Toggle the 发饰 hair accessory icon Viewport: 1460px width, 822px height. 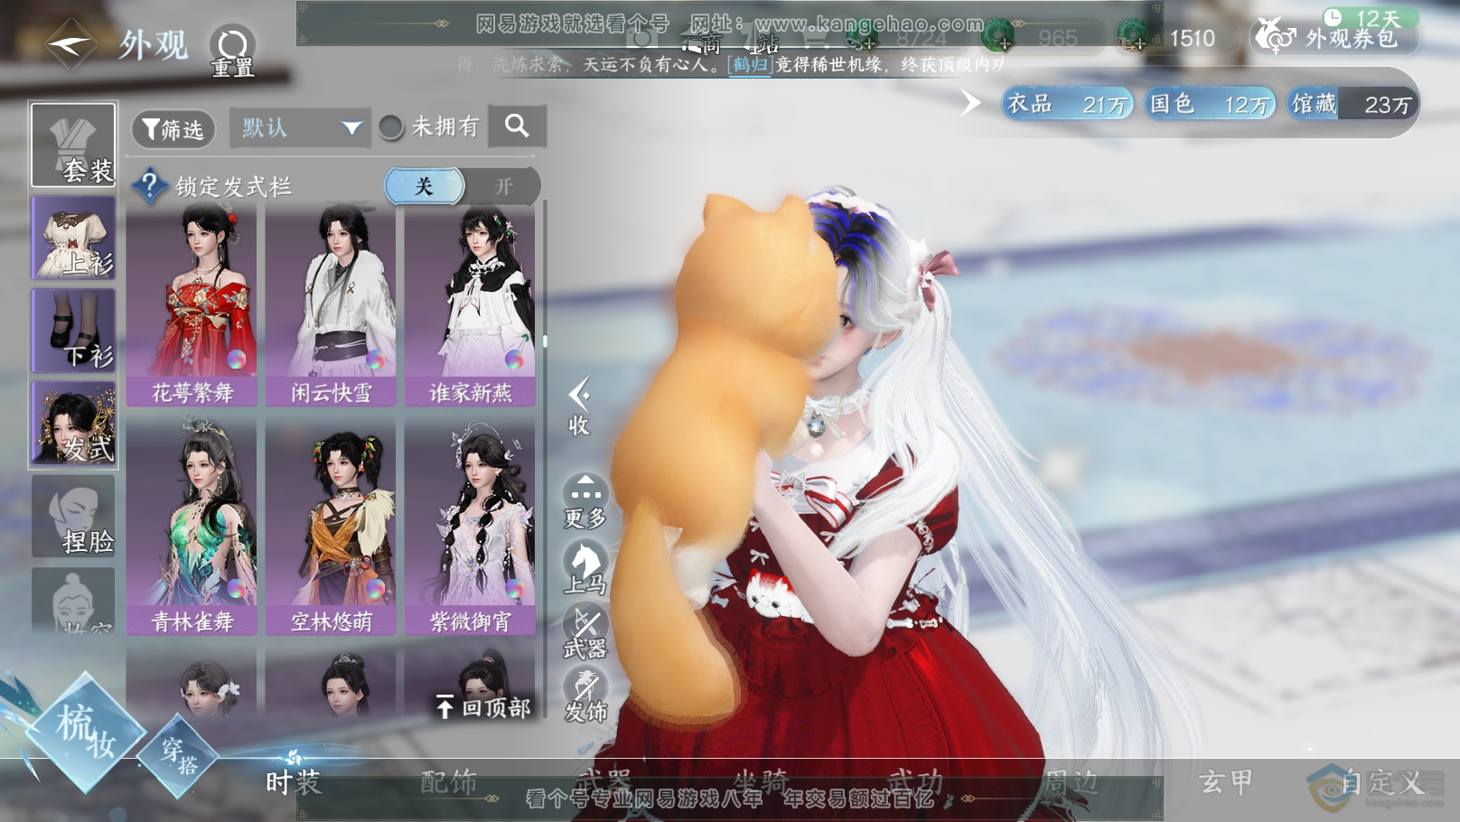[585, 696]
